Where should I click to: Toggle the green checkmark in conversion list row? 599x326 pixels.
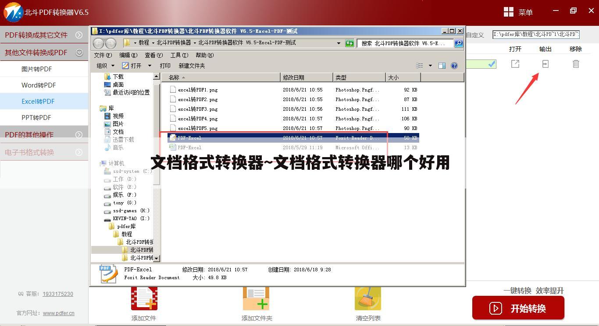pos(492,64)
